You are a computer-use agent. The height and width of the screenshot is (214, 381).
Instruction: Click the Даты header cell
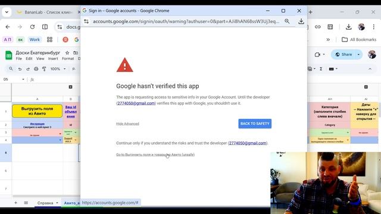(x=366, y=112)
